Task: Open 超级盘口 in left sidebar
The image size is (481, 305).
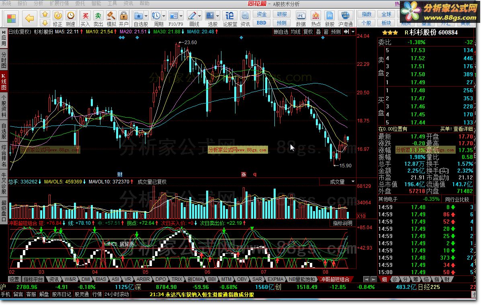Action: 4,211
